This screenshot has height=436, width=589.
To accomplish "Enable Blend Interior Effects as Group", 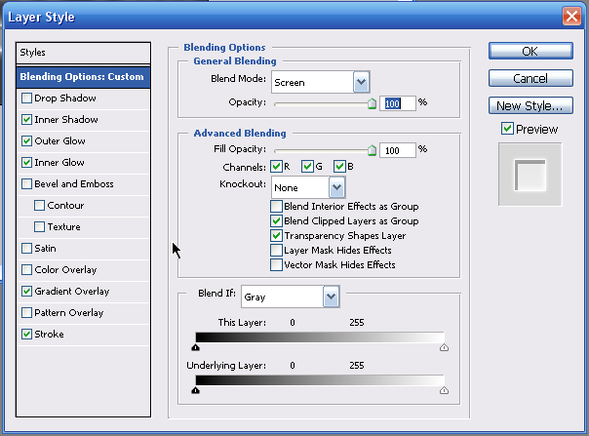I will [x=276, y=206].
